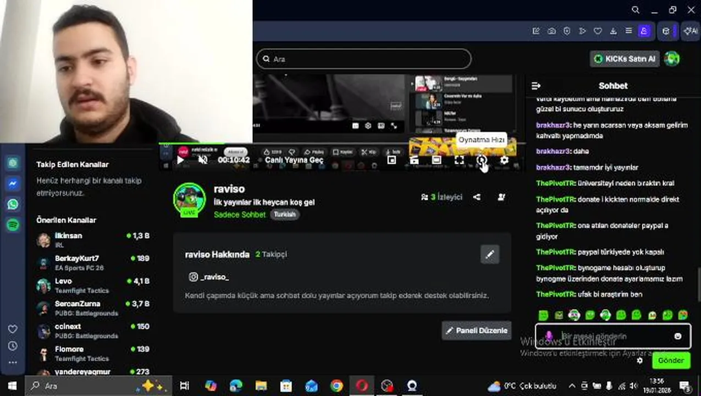701x396 pixels.
Task: Click the Önerilen Kanallar heading
Action: coord(66,220)
